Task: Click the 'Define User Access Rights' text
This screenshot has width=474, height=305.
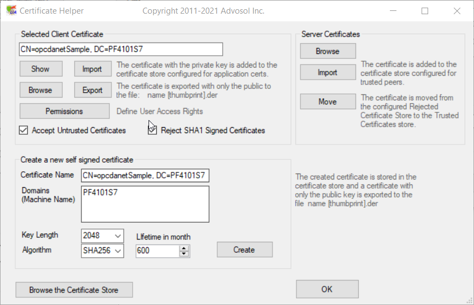Action: pyautogui.click(x=159, y=111)
